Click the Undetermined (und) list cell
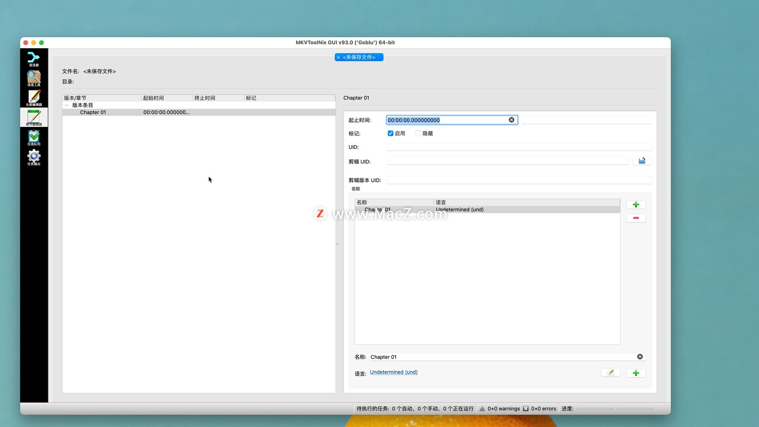 click(459, 210)
